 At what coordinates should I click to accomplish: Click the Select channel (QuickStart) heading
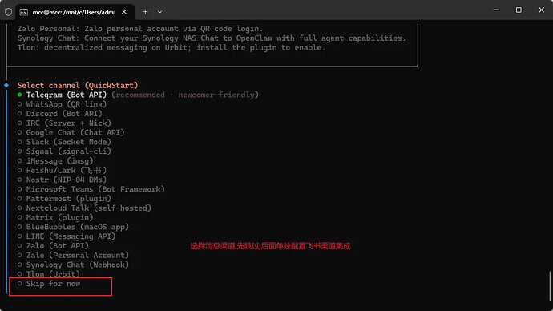pyautogui.click(x=78, y=85)
